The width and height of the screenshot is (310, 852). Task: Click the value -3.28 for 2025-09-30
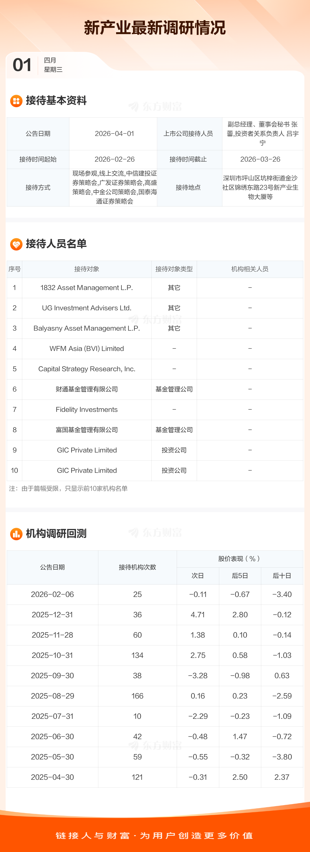point(198,676)
